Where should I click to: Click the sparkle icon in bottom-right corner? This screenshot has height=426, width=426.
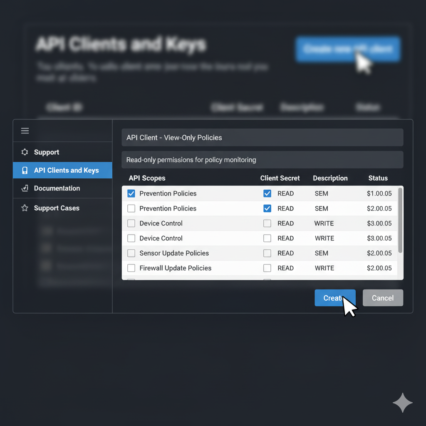coord(402,402)
